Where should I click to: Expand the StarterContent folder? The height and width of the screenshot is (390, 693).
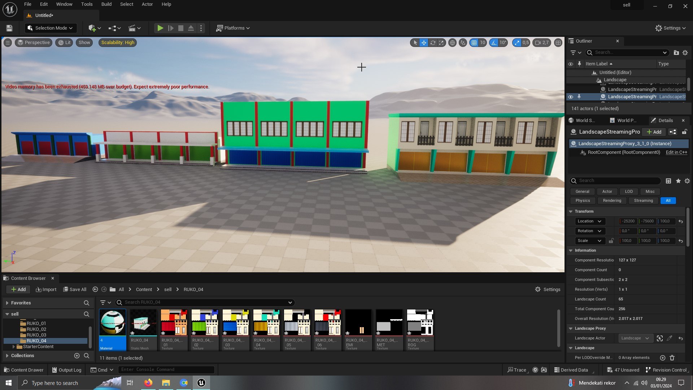click(x=14, y=347)
